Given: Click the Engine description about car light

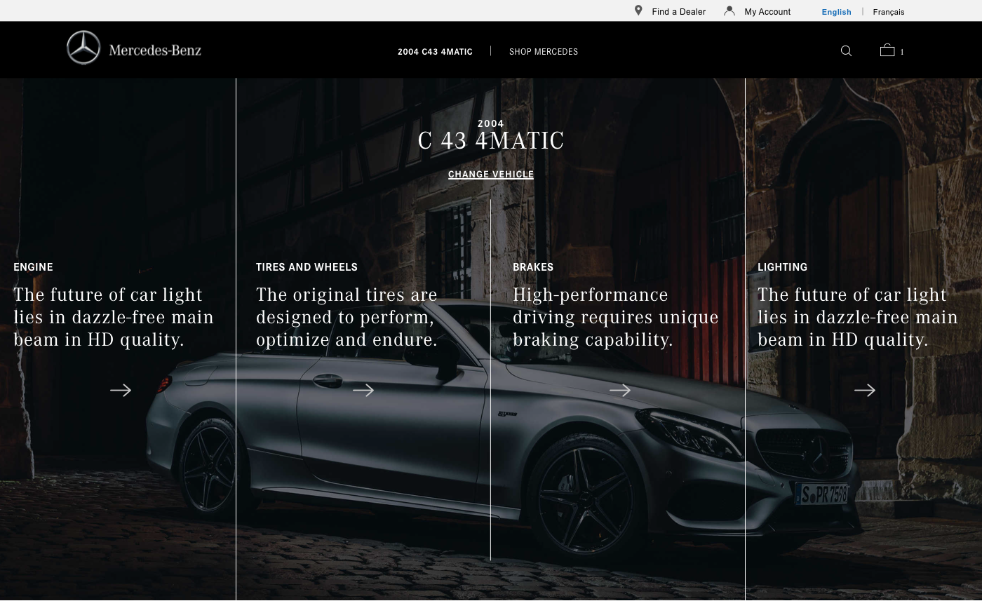Looking at the screenshot, I should tap(114, 317).
